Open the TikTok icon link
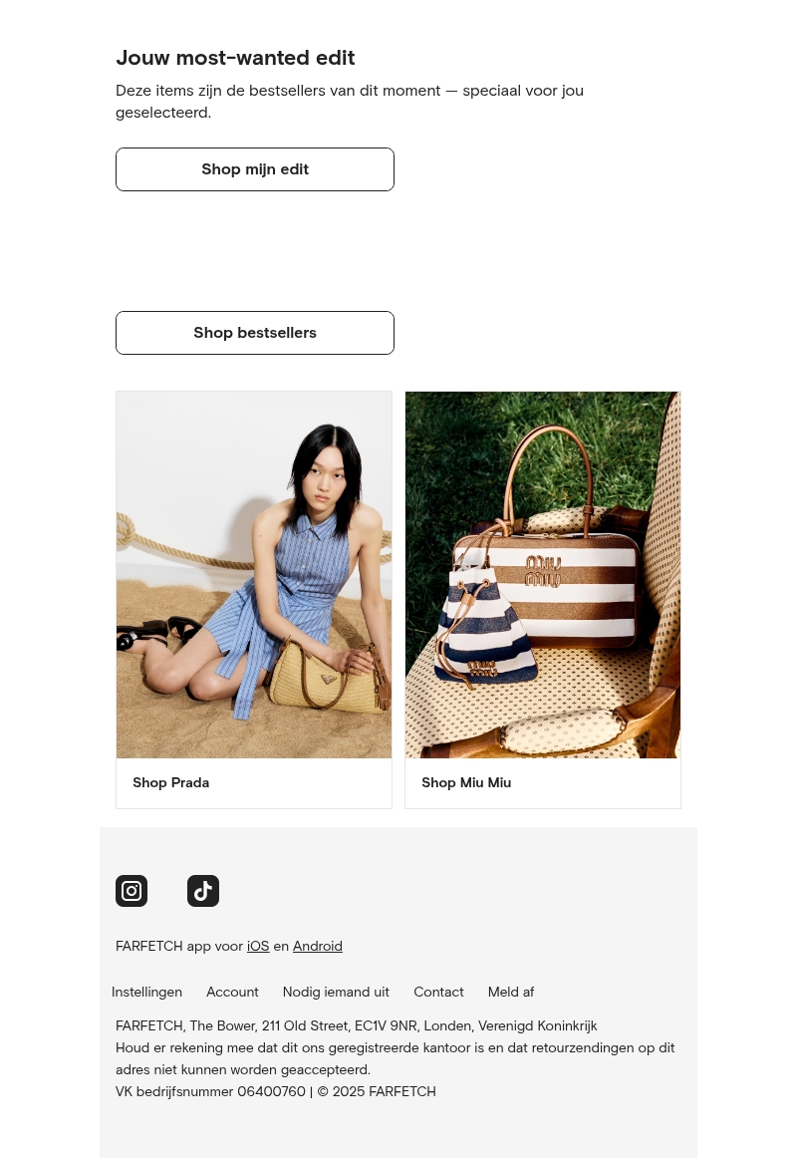Screen dimensions: 797x1158 (203, 891)
